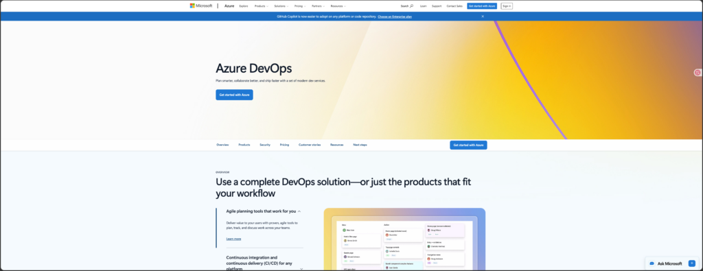The image size is (703, 271).
Task: Click Get started with Azure in sticky navigation
Action: click(x=468, y=145)
